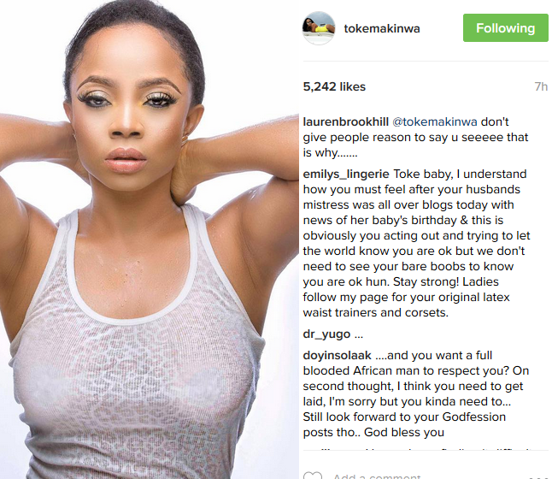The width and height of the screenshot is (552, 479).
Task: Click the dr_yugo ellipsis comment
Action: (x=359, y=334)
